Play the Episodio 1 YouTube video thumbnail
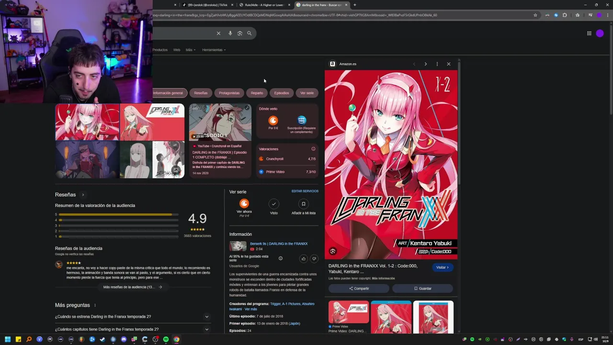The height and width of the screenshot is (345, 613). point(220,122)
